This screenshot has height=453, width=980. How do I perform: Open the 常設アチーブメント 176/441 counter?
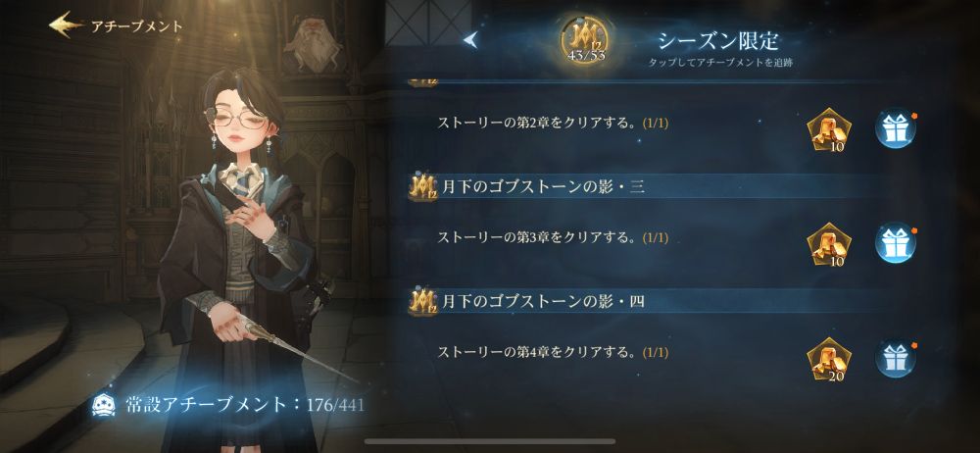227,405
